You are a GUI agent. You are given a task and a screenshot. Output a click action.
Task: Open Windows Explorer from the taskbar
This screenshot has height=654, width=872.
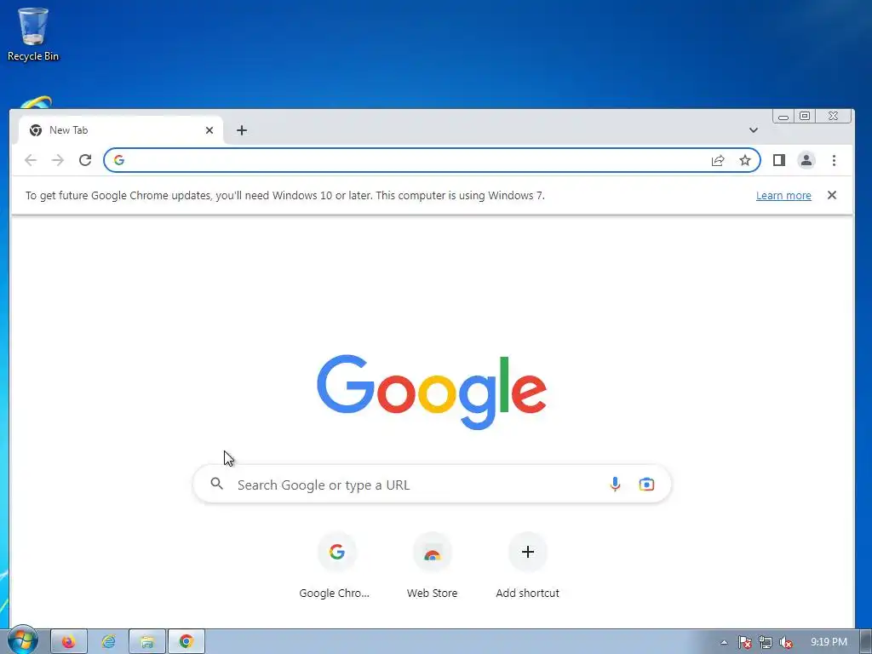[147, 642]
